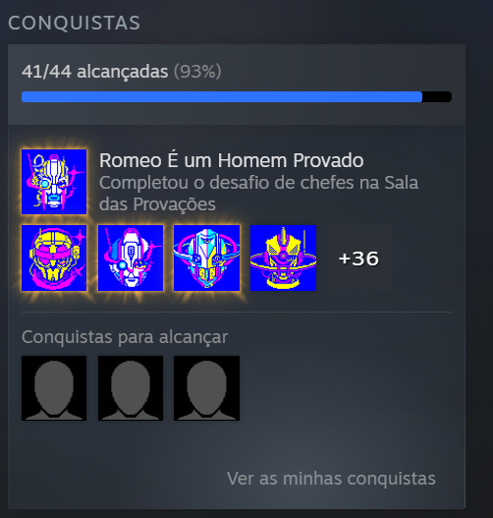The image size is (493, 518).
Task: Show the +36 additional achievements
Action: [x=359, y=258]
